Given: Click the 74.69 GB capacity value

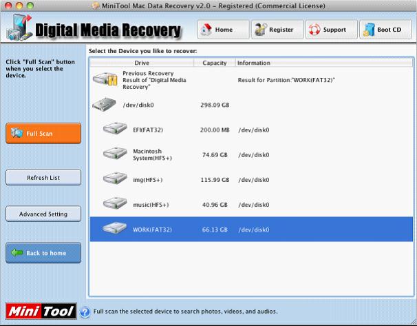Looking at the screenshot, I should point(215,155).
